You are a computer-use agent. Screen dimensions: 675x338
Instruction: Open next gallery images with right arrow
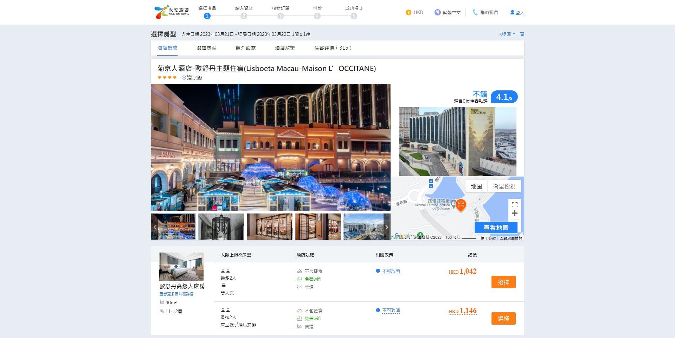pyautogui.click(x=387, y=227)
